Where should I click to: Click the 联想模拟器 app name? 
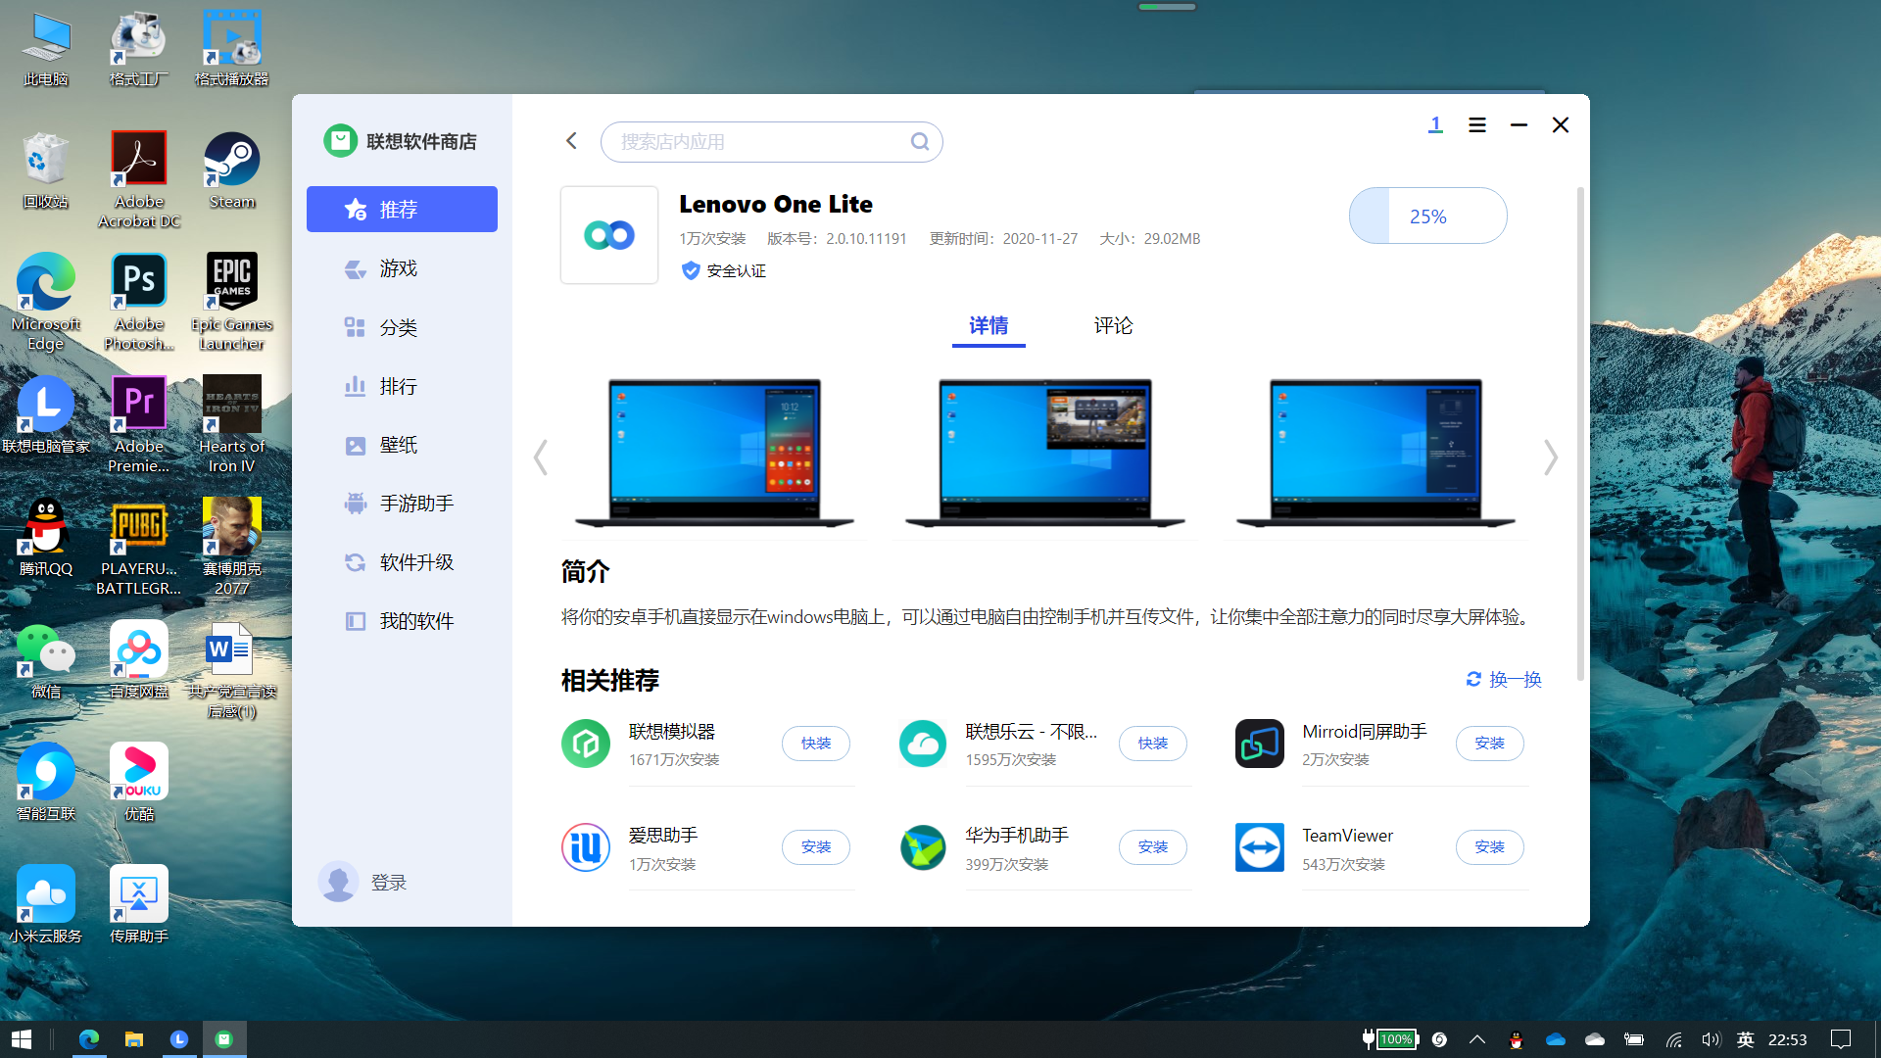[x=672, y=731]
